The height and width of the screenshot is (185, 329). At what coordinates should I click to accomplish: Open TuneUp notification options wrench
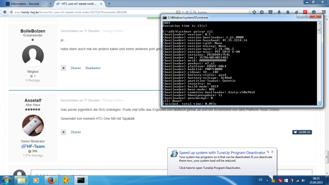pyautogui.click(x=268, y=152)
